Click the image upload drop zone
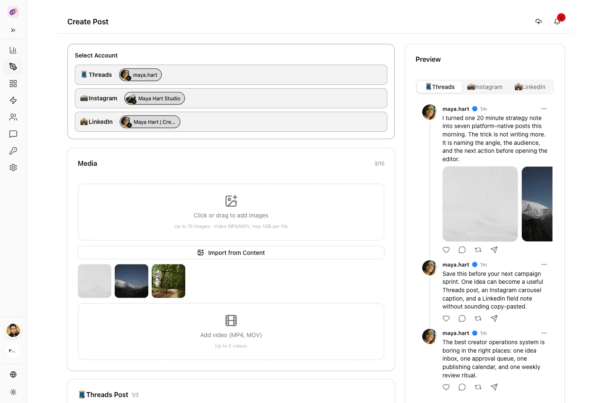605x403 pixels. tap(231, 212)
